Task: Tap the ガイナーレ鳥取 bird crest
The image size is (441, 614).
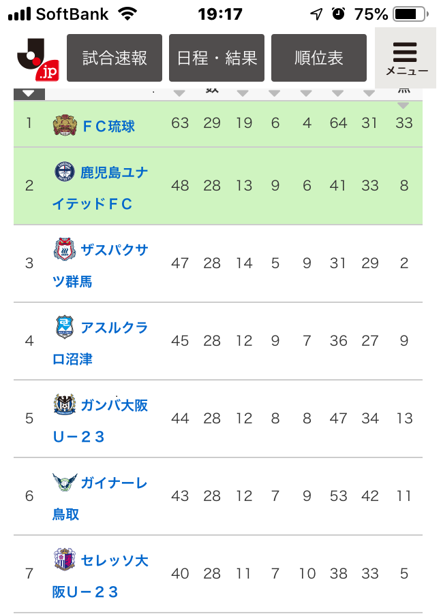Action: [64, 483]
